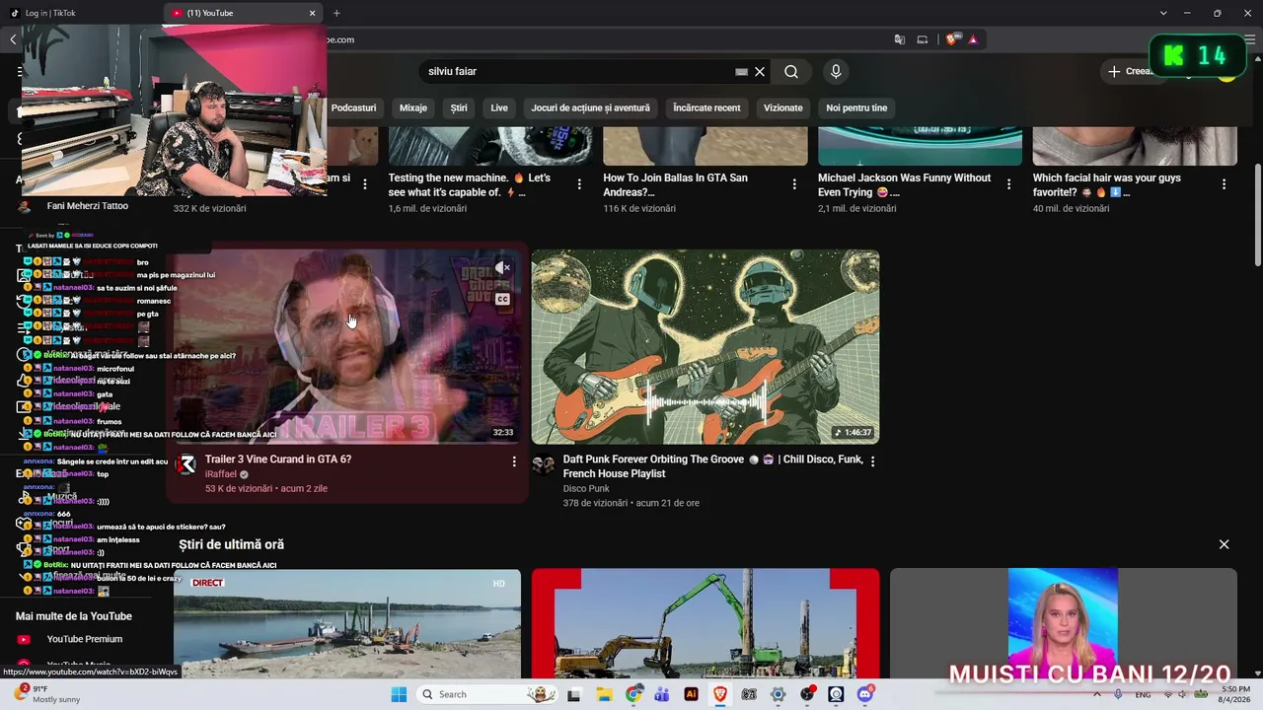Select the Noi pentru tine chip
The height and width of the screenshot is (710, 1263).
856,107
